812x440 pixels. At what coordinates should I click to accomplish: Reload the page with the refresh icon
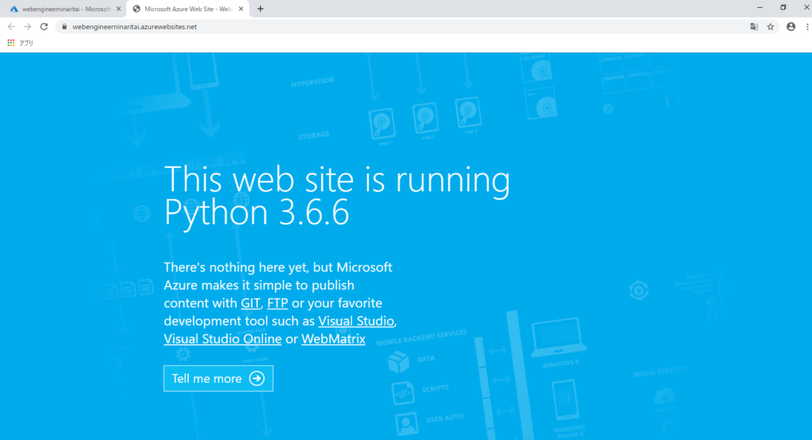pos(44,27)
